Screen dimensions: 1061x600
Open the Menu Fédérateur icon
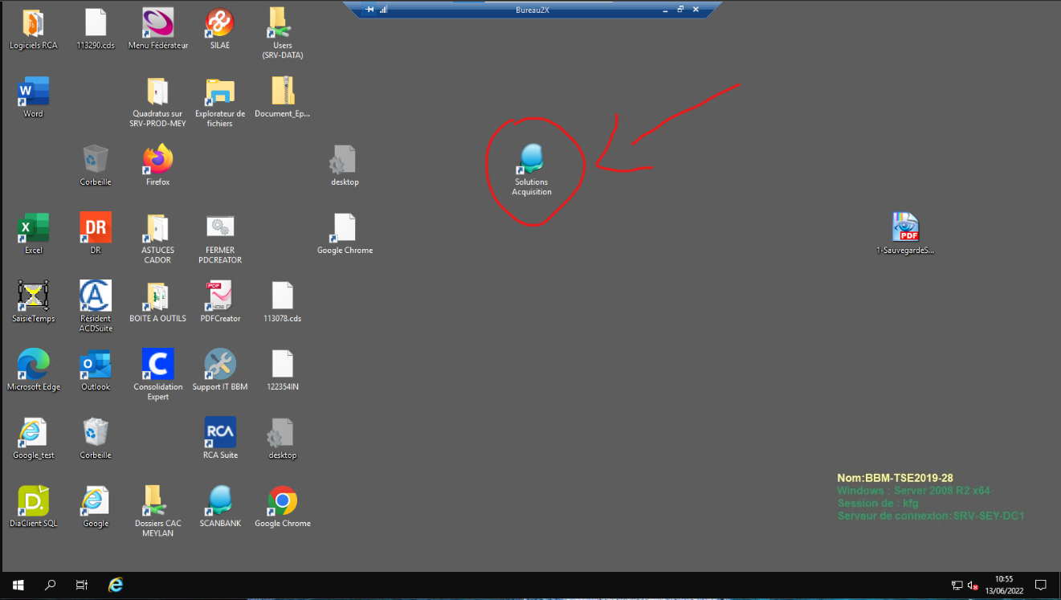(158, 24)
